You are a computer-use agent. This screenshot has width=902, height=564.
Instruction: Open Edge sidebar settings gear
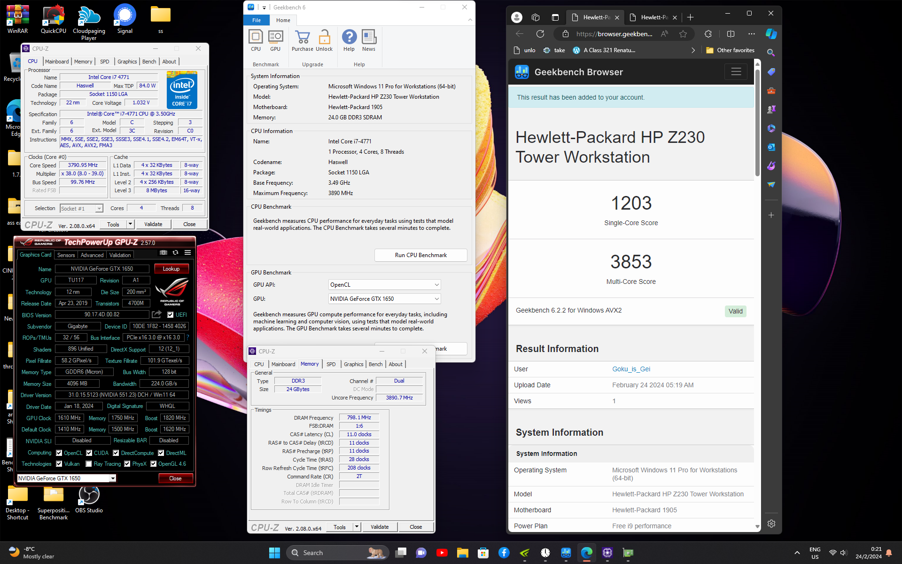771,524
